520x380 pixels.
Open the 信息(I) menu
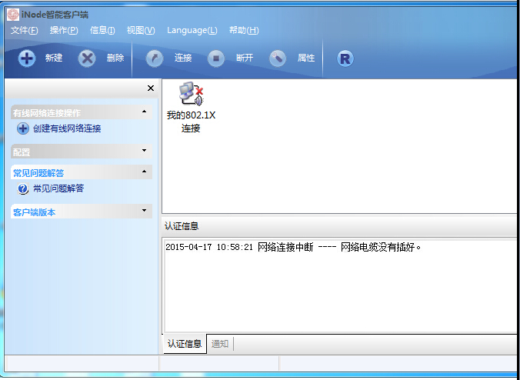pos(102,31)
